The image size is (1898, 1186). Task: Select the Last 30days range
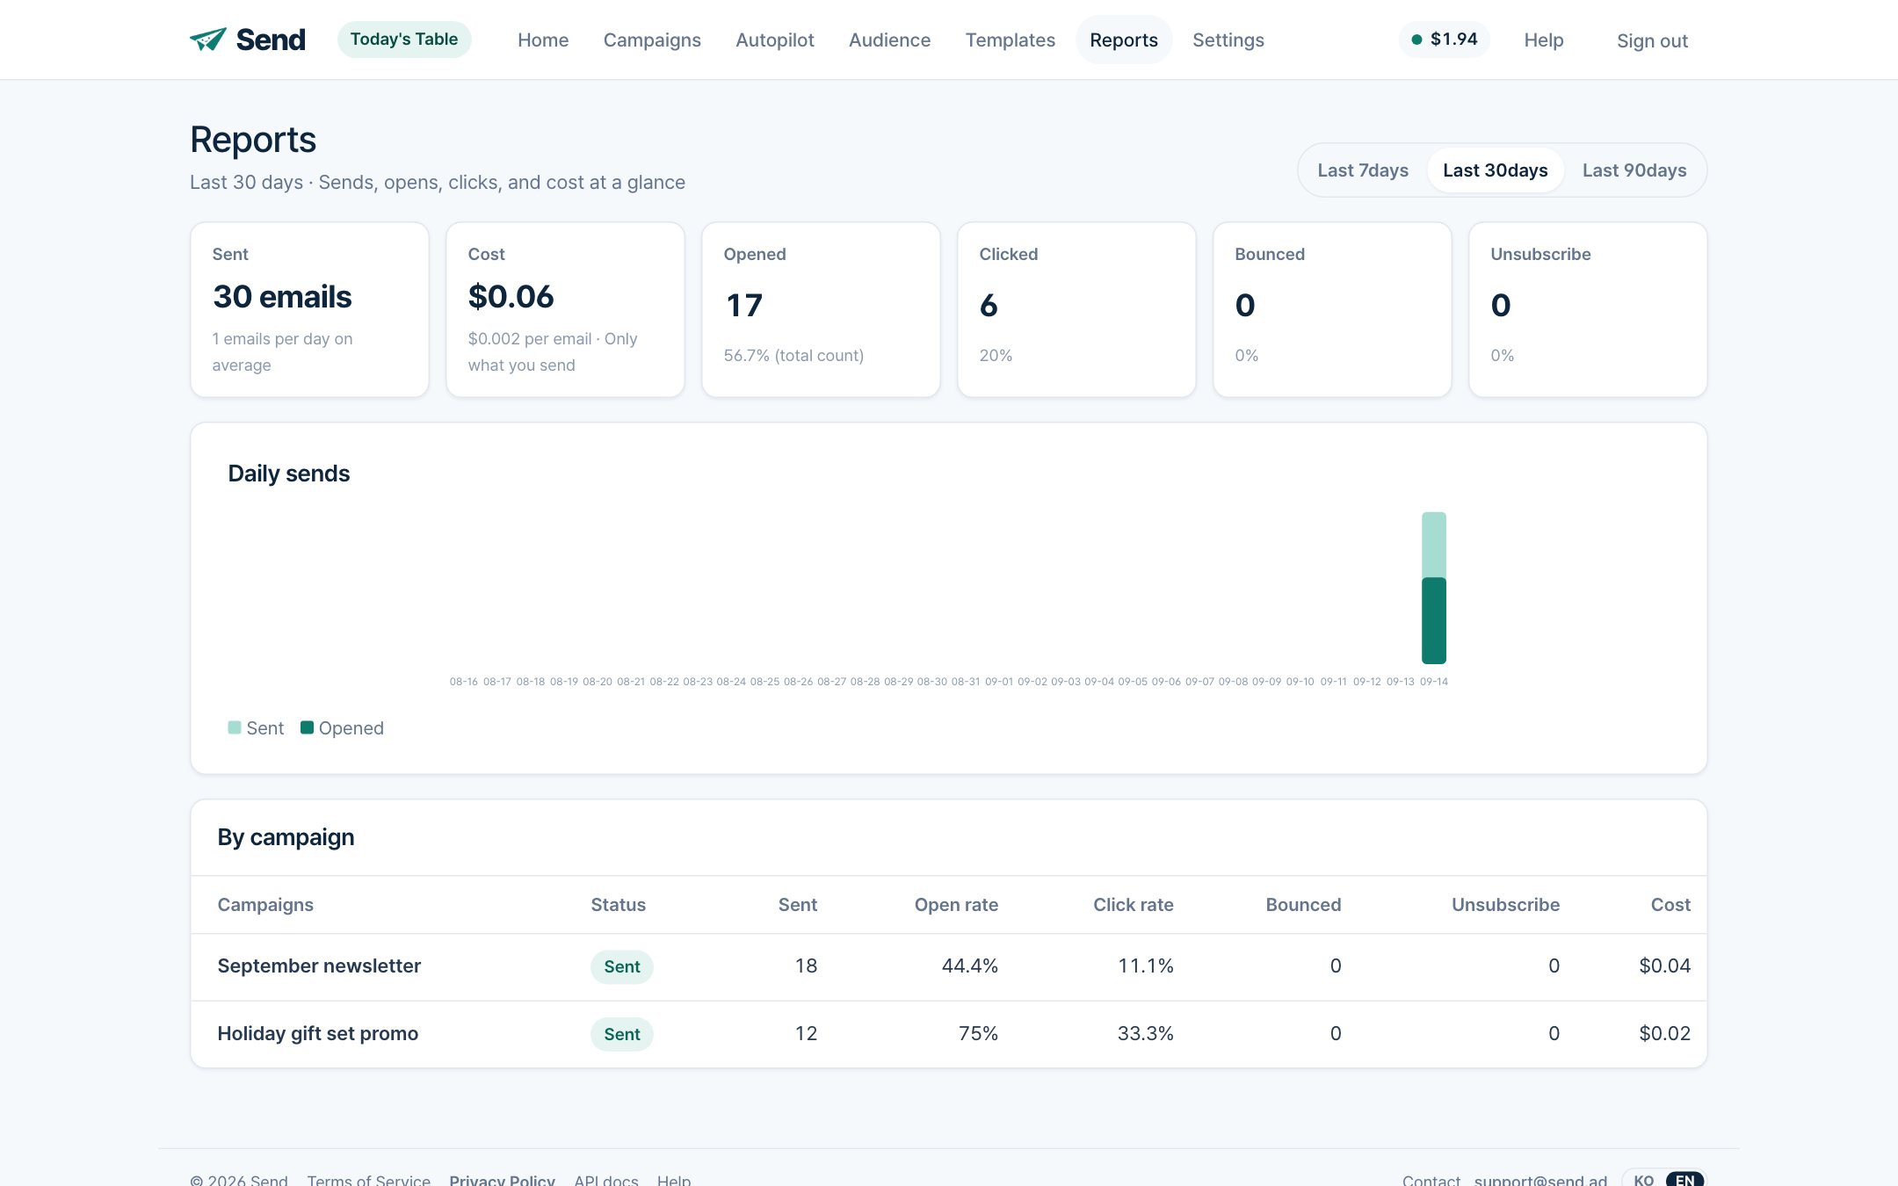(x=1496, y=170)
